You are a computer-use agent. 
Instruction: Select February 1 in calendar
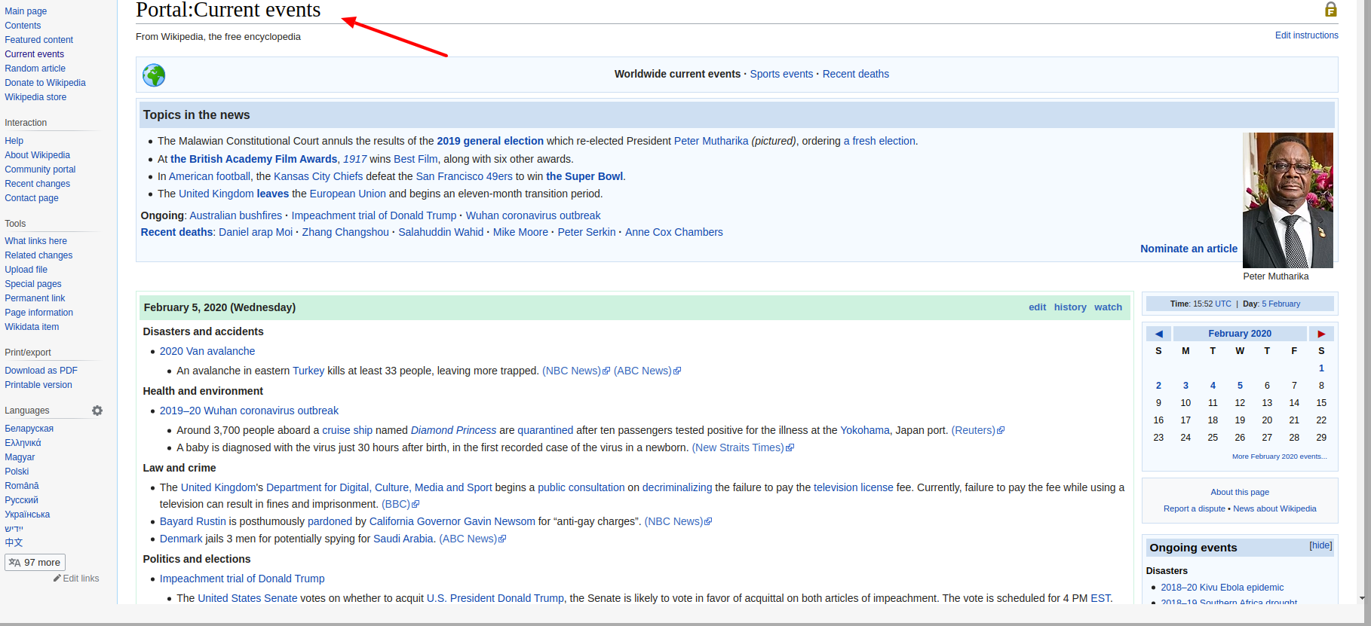point(1321,368)
